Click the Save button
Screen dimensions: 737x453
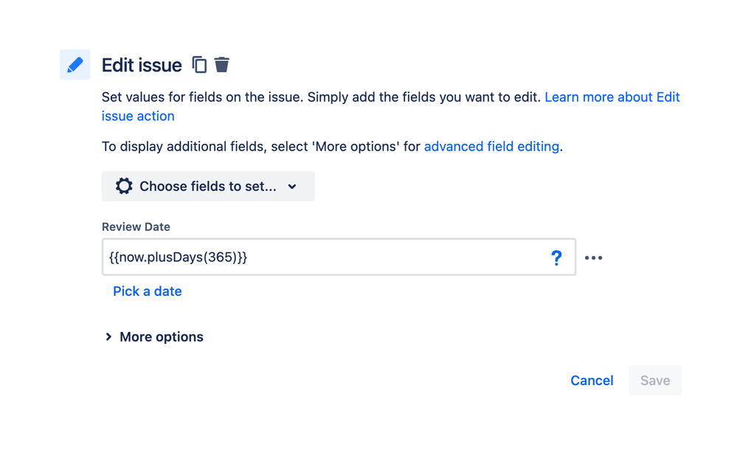655,380
